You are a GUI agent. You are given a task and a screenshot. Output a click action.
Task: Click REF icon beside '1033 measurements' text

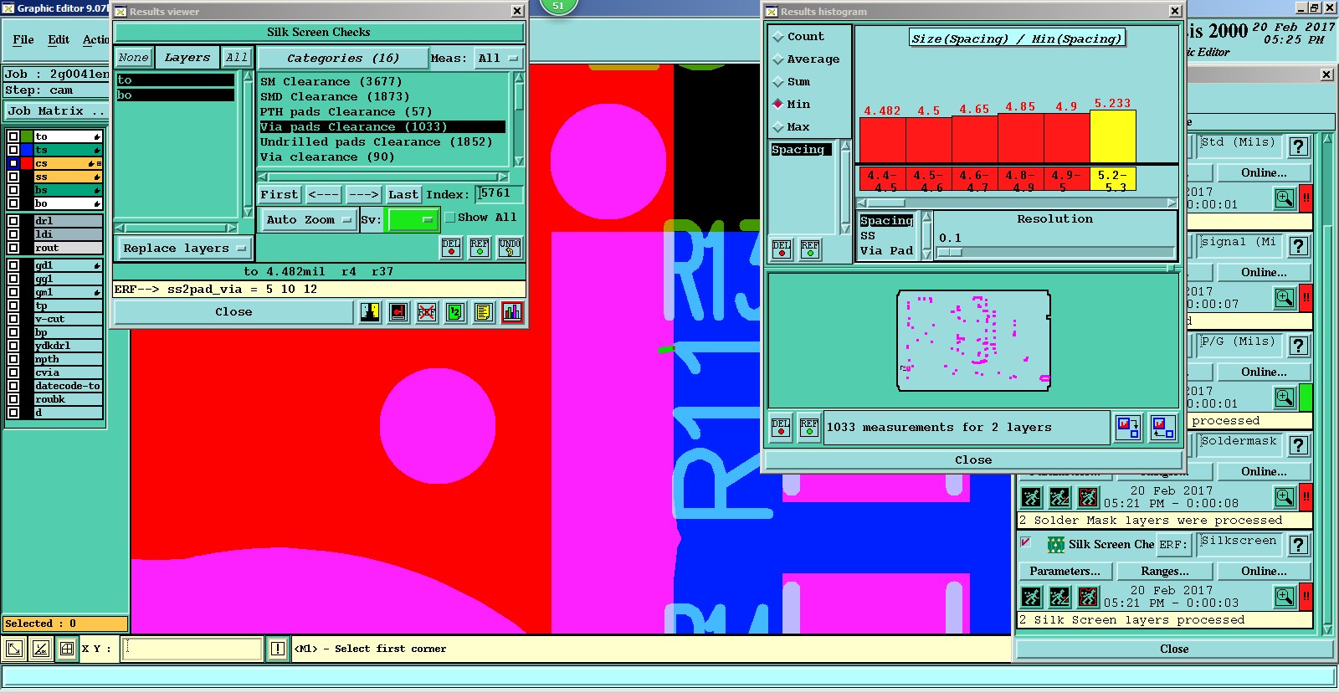coord(809,428)
